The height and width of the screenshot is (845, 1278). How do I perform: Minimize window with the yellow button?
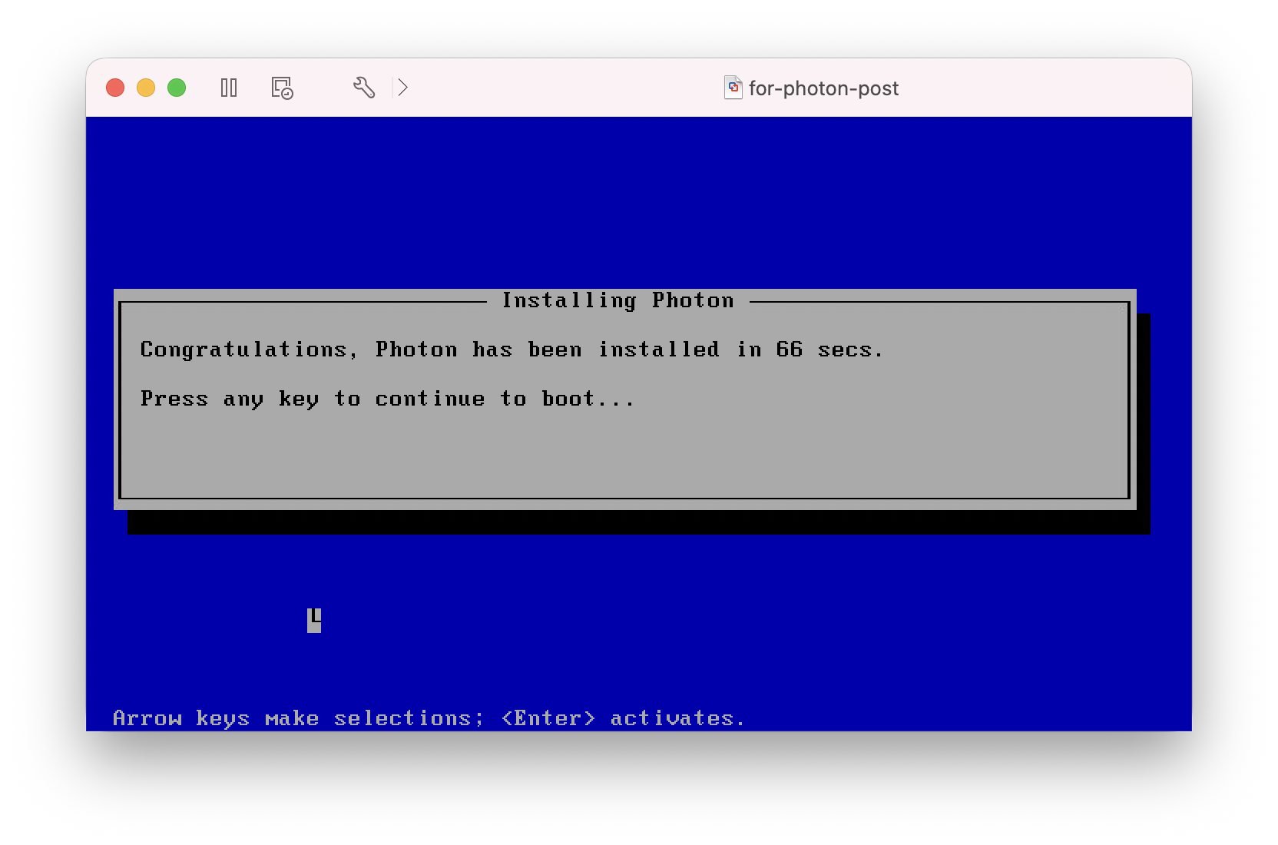[146, 88]
